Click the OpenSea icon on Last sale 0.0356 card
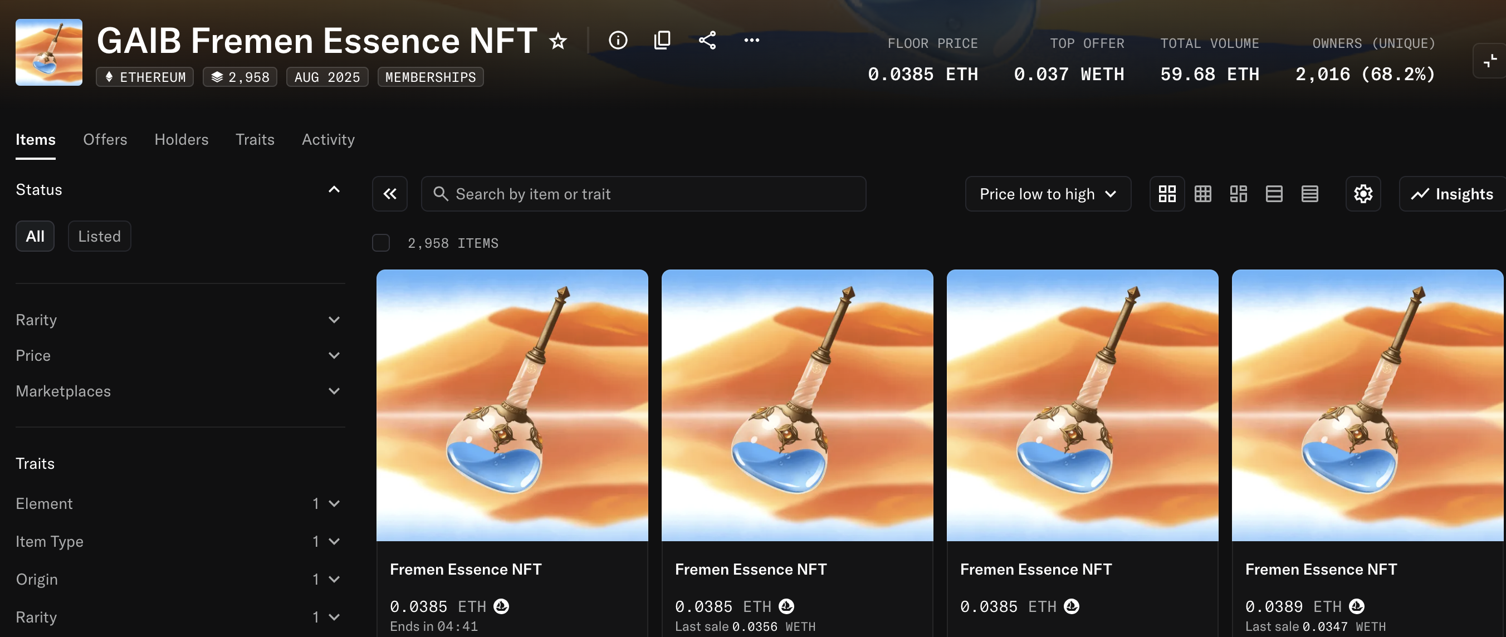 click(x=786, y=606)
